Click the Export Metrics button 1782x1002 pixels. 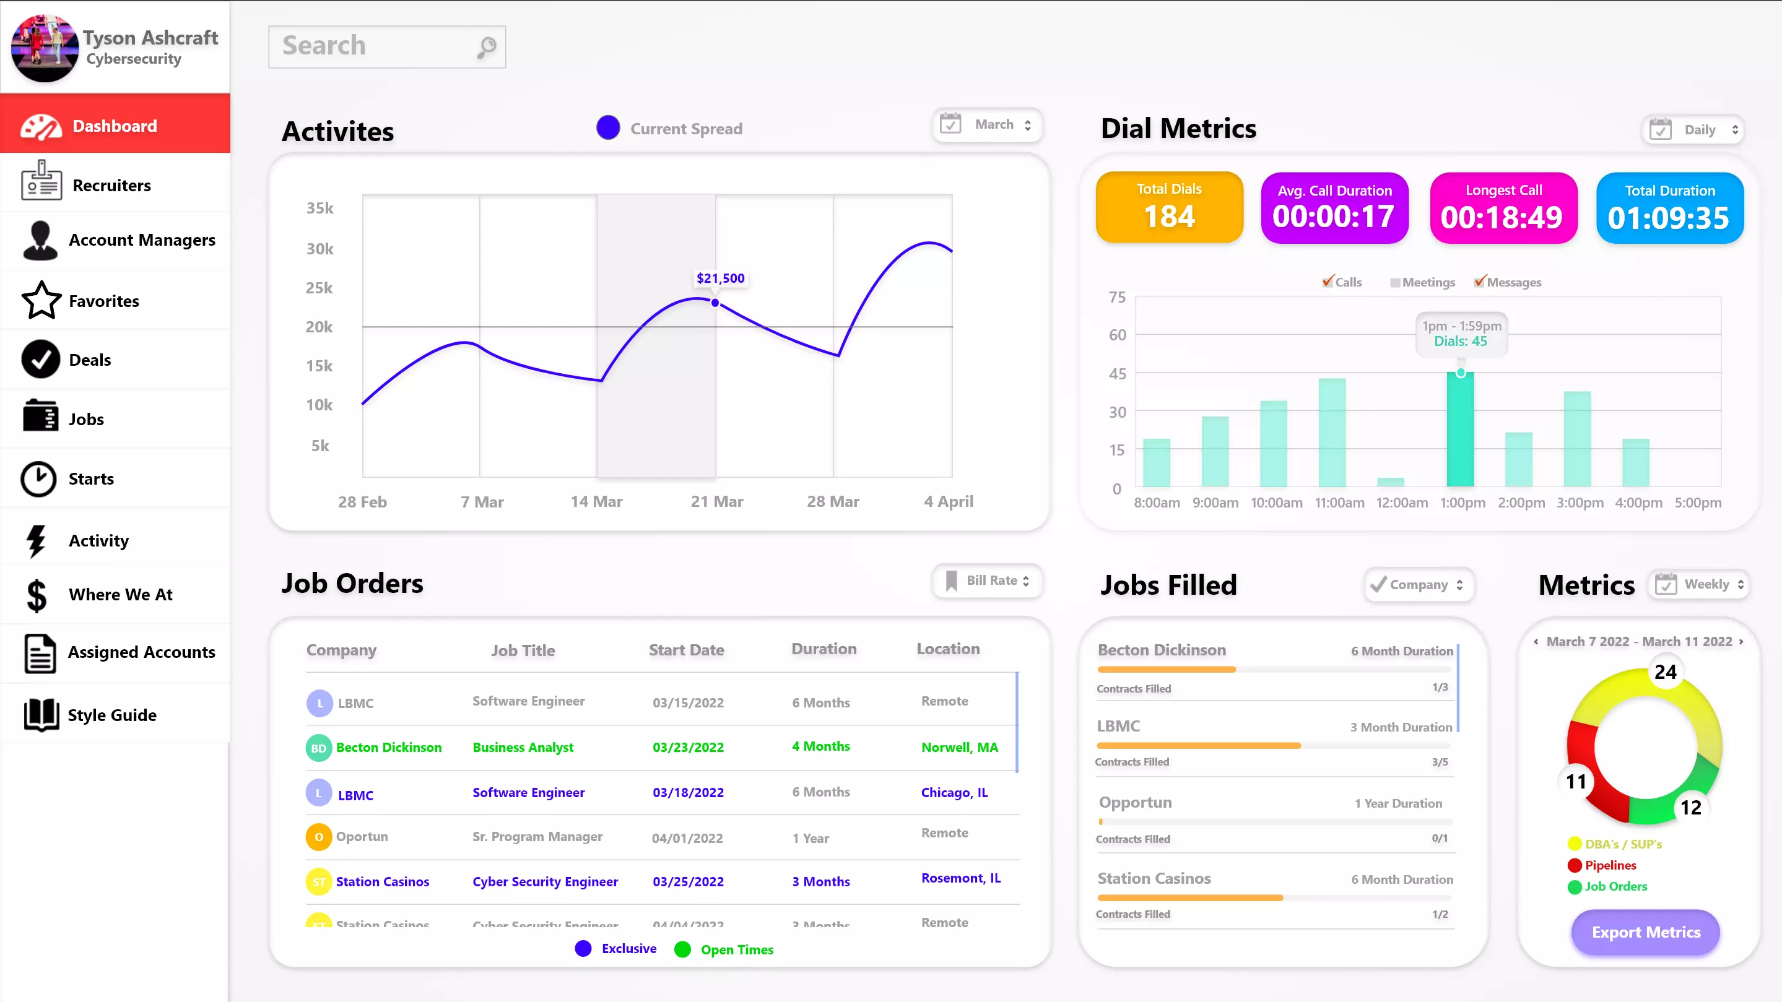click(1645, 931)
